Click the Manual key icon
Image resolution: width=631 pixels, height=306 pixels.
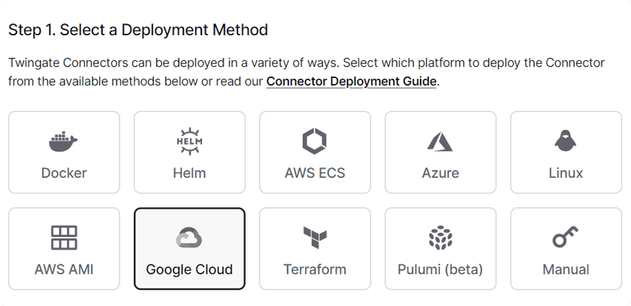[566, 238]
